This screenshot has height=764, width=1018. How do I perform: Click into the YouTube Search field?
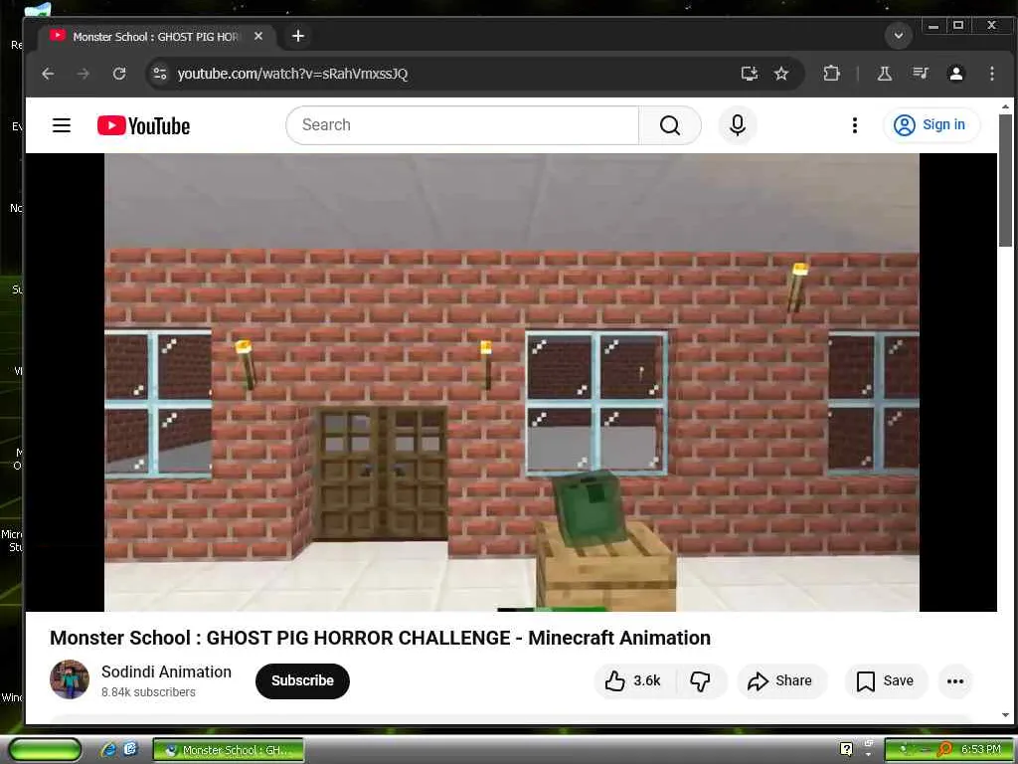pos(462,124)
